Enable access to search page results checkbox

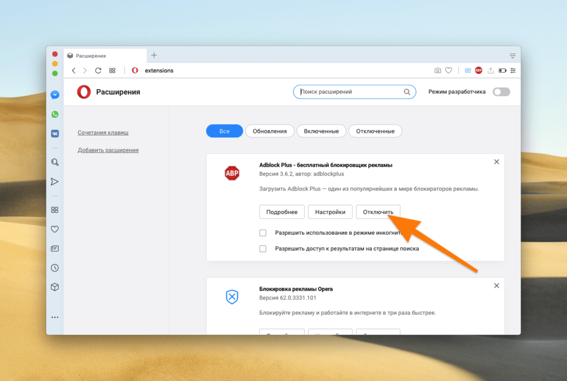[x=263, y=249]
